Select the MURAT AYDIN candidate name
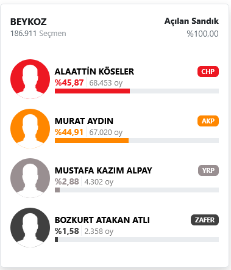231x270 pixels. (x=84, y=121)
